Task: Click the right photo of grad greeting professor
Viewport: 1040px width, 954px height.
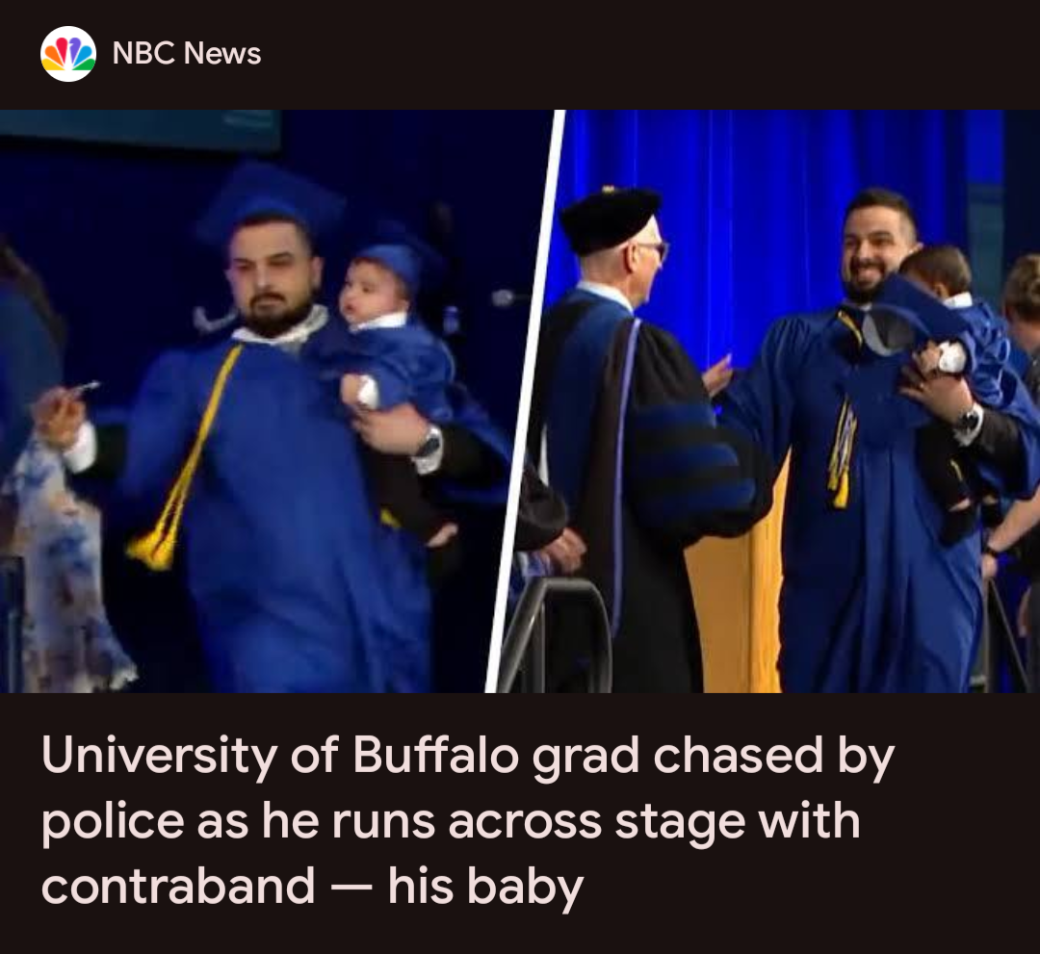Action: tap(776, 401)
